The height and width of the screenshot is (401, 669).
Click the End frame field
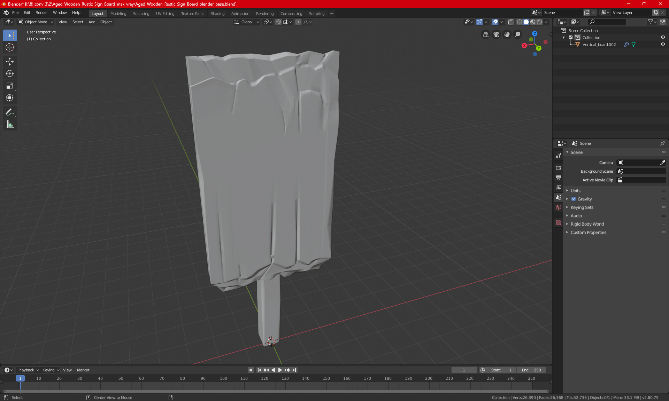tap(531, 370)
